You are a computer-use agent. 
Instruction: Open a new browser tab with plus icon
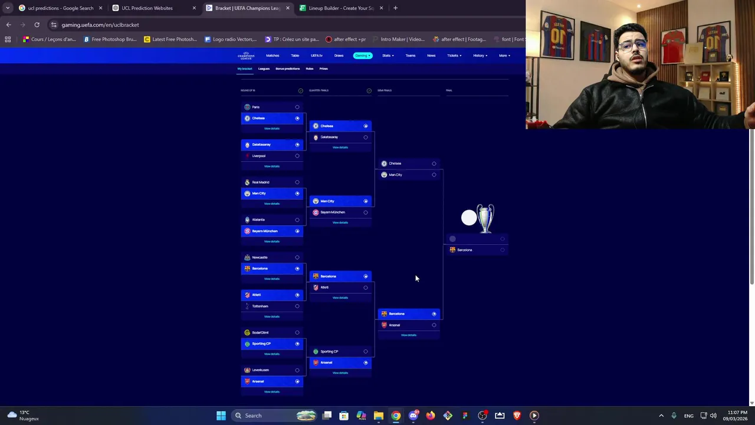click(395, 8)
